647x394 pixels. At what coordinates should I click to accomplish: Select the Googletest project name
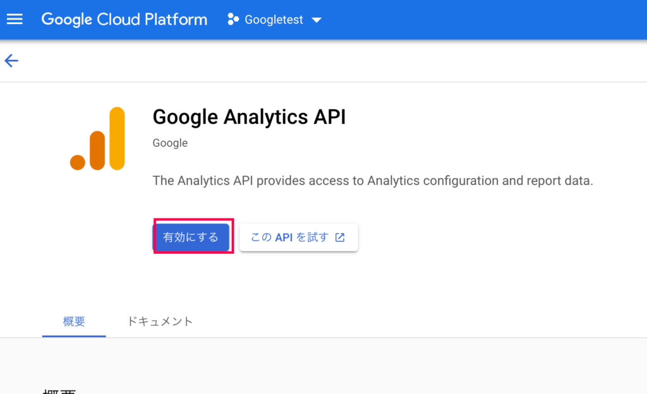(x=274, y=20)
